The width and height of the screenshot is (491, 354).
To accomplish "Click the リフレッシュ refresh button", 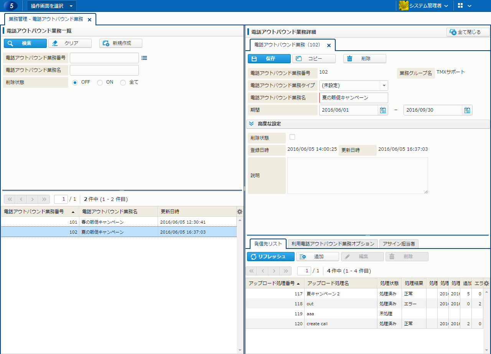I will [x=271, y=257].
